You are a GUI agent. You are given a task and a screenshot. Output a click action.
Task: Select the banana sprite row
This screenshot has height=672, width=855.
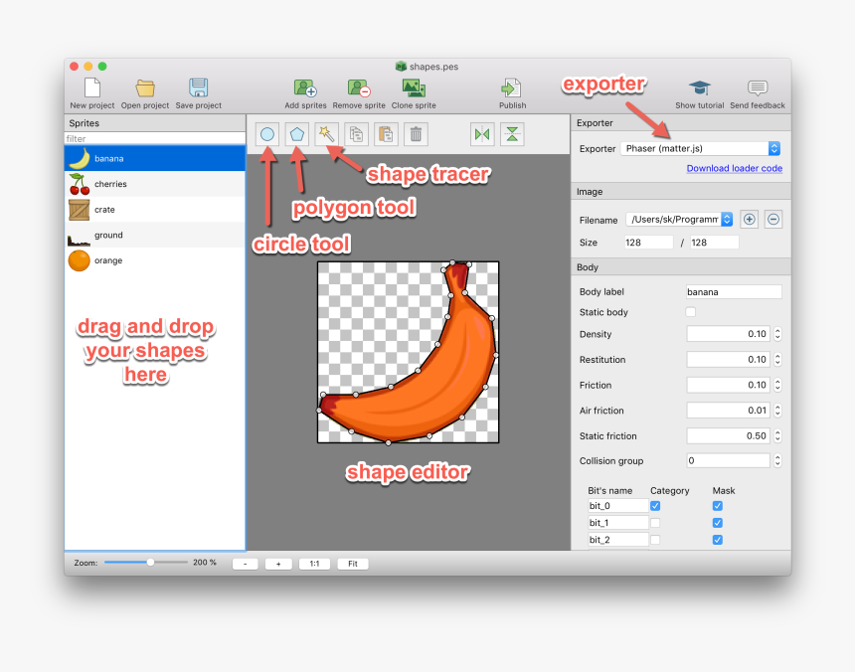tap(155, 159)
